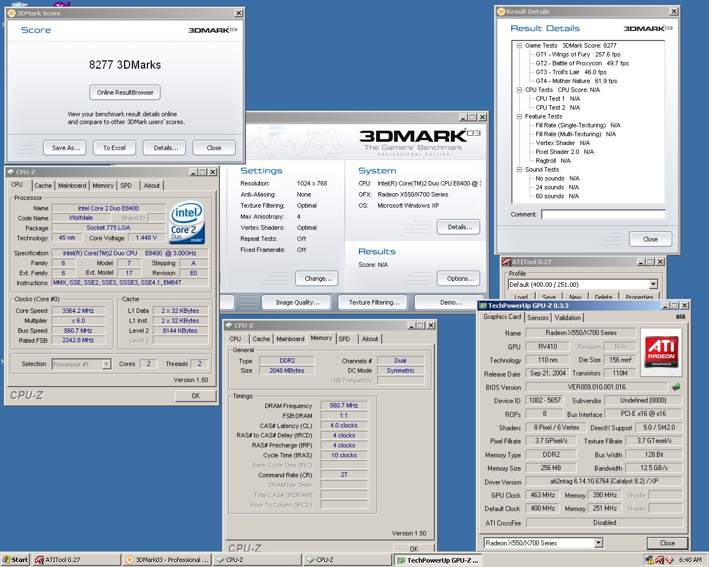The image size is (709, 567).
Task: Click the ATITool Properties button
Action: click(x=639, y=297)
